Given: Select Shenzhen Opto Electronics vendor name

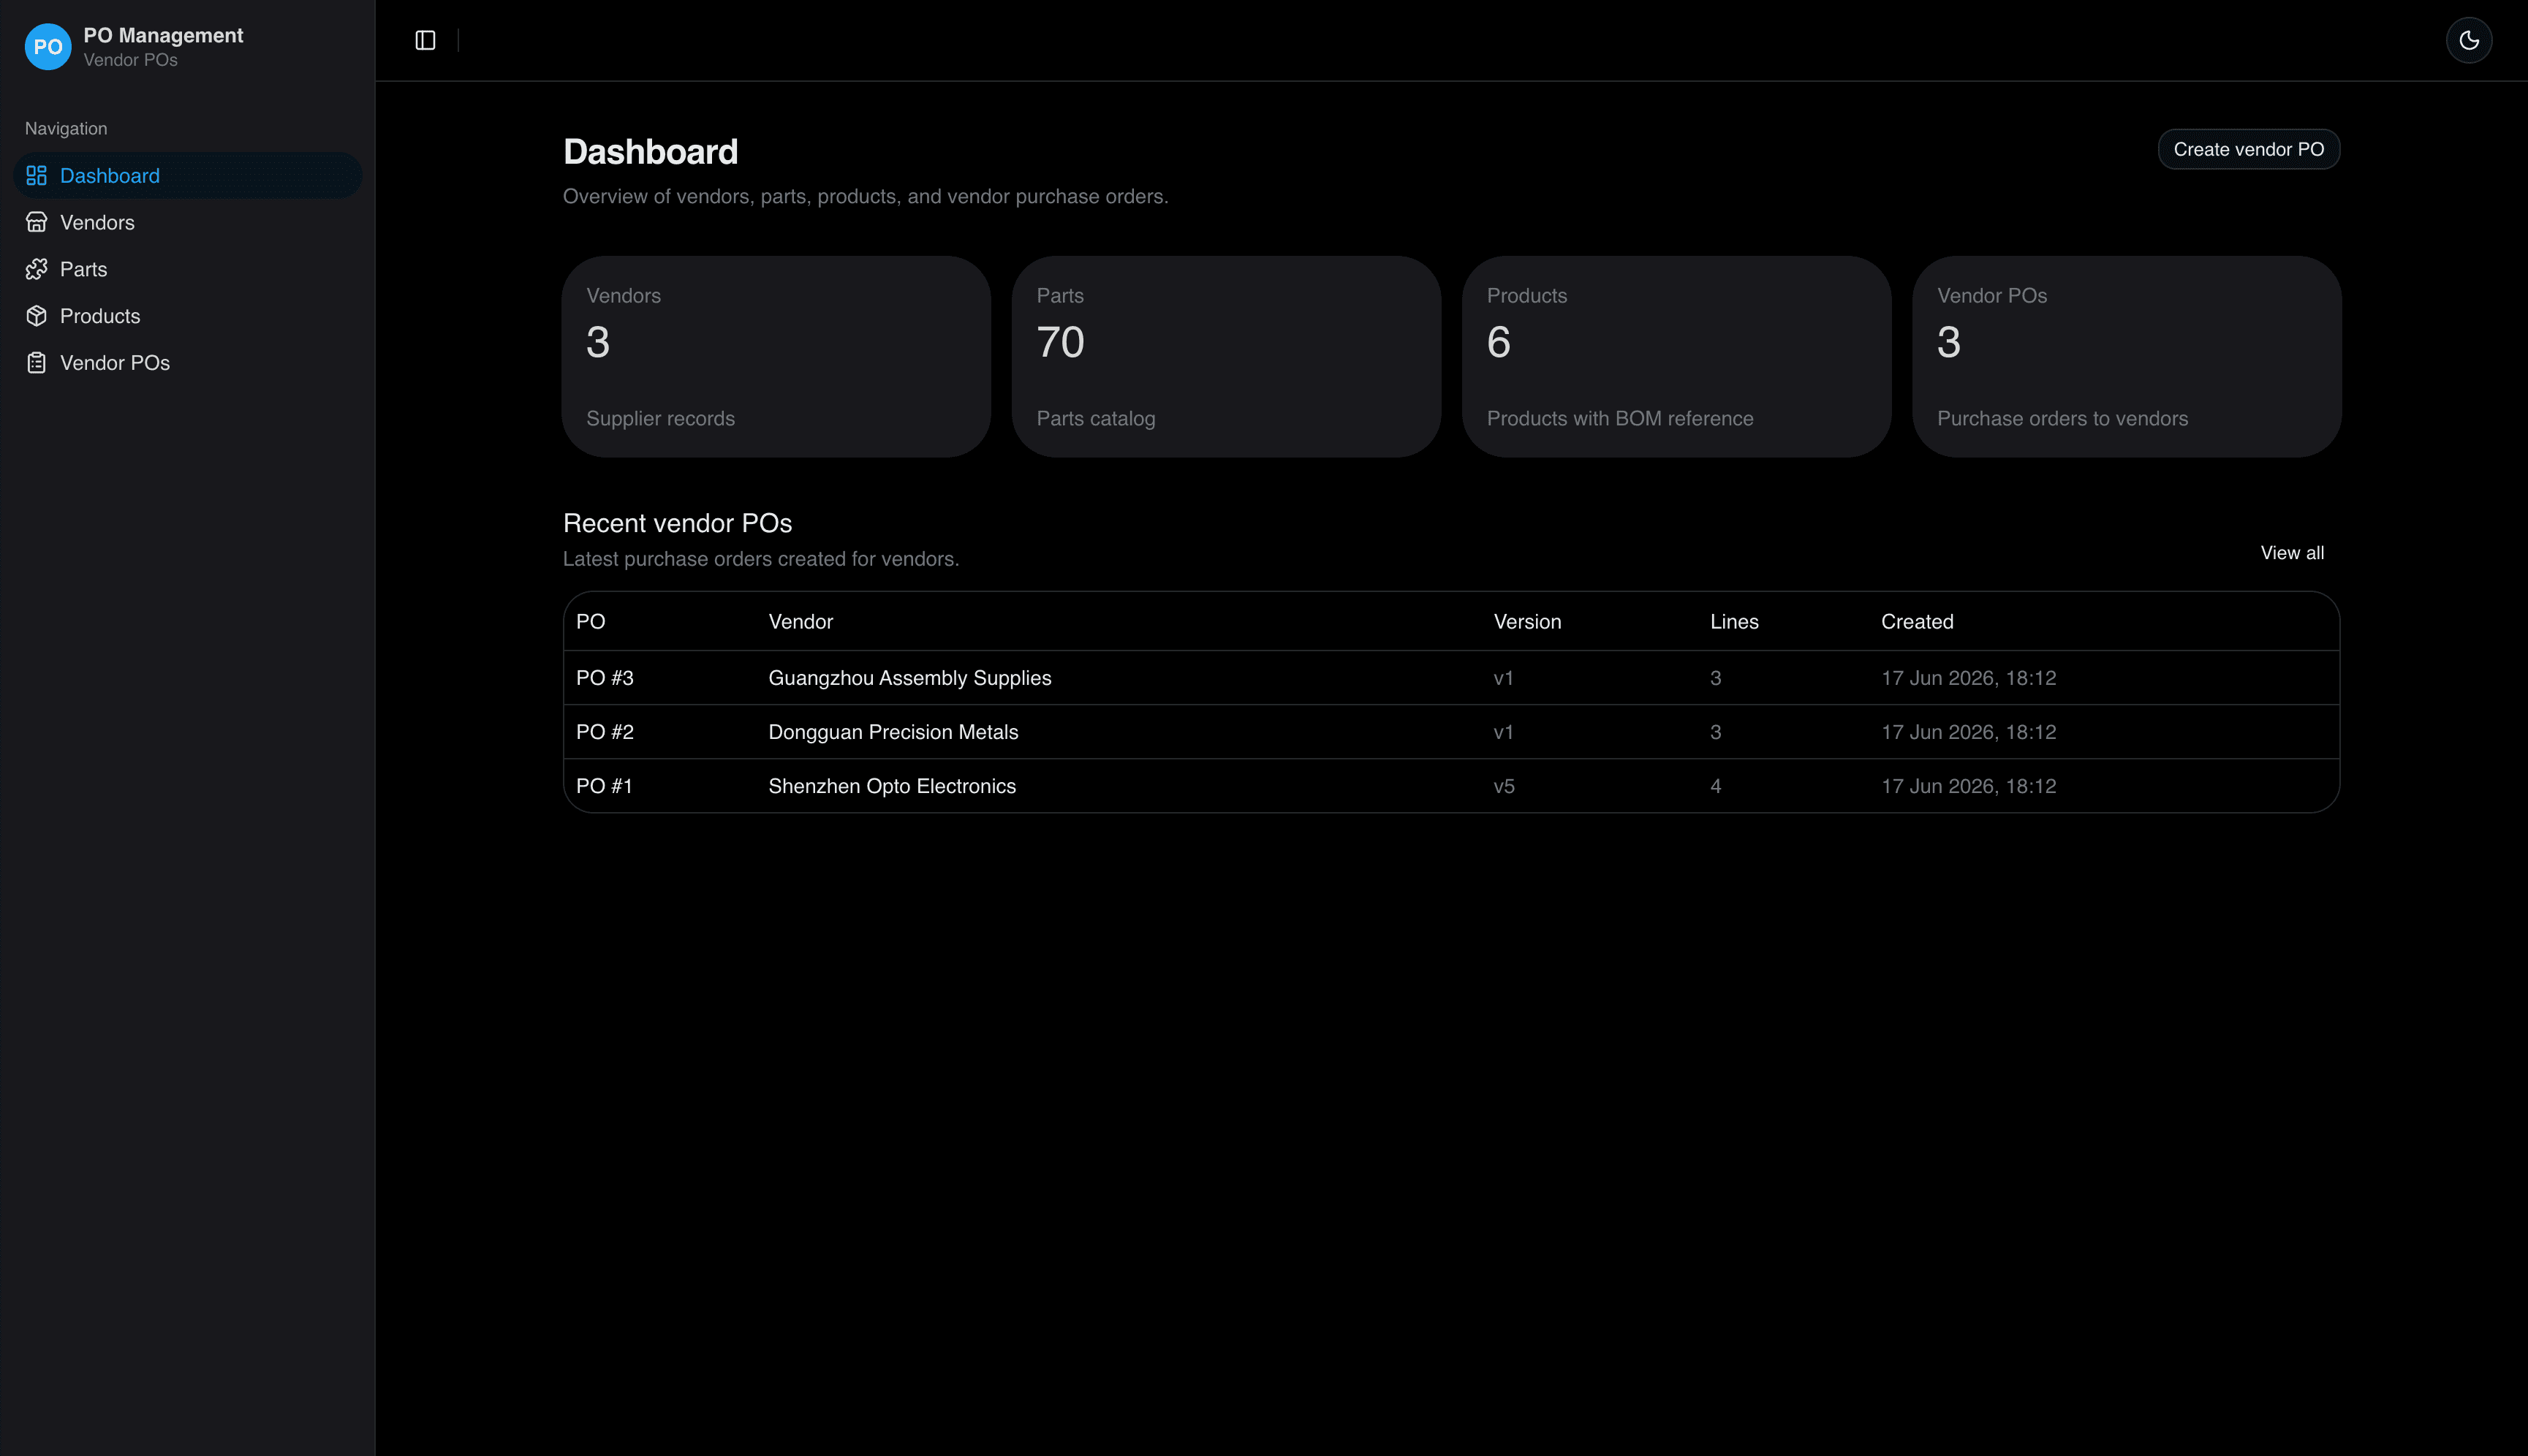Looking at the screenshot, I should [892, 786].
